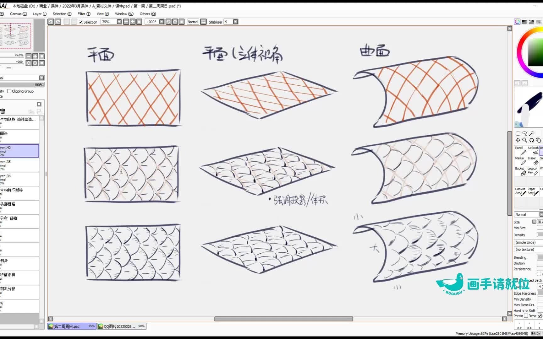Image resolution: width=543 pixels, height=339 pixels.
Task: Open the Stabilizer value dropdown
Action: (x=235, y=22)
